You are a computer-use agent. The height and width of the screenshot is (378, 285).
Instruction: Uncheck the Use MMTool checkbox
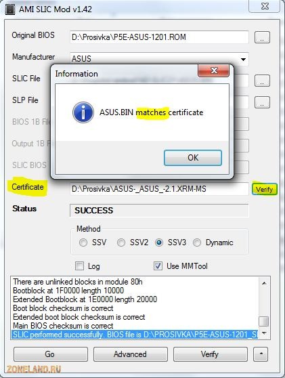158,266
